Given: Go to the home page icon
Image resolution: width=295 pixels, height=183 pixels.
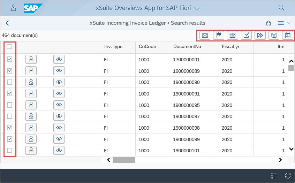Looking at the screenshot, I should click(268, 23).
